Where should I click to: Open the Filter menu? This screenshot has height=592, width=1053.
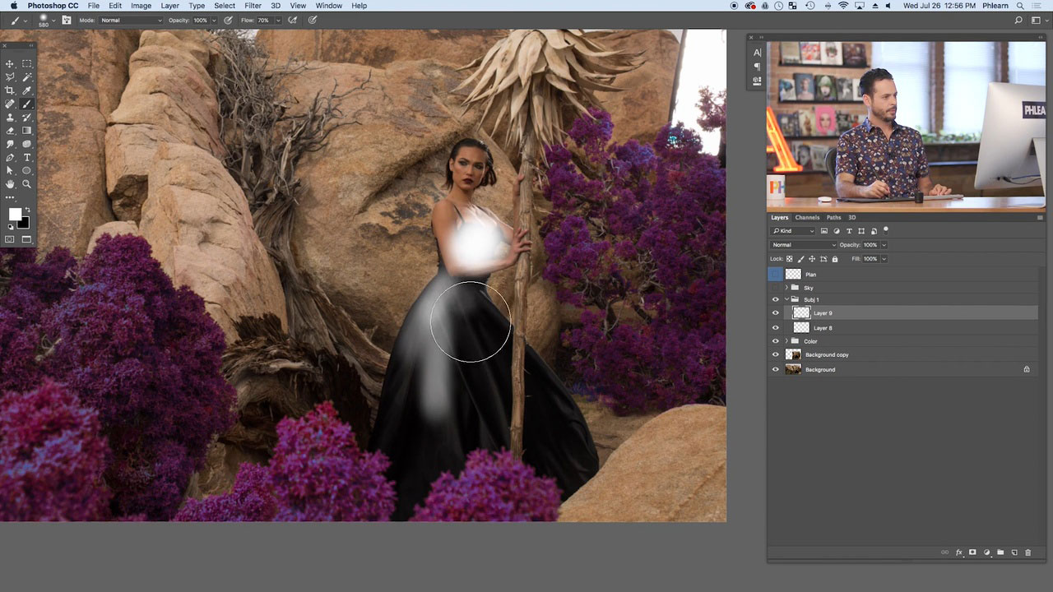[253, 6]
